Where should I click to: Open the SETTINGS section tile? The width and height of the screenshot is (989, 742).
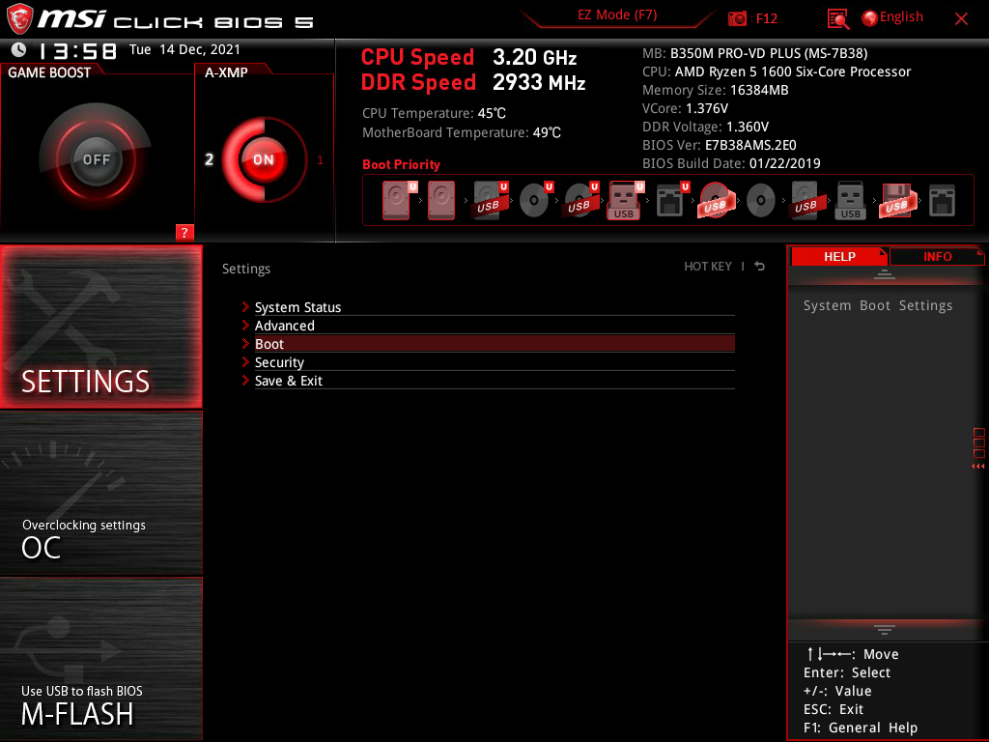[100, 327]
